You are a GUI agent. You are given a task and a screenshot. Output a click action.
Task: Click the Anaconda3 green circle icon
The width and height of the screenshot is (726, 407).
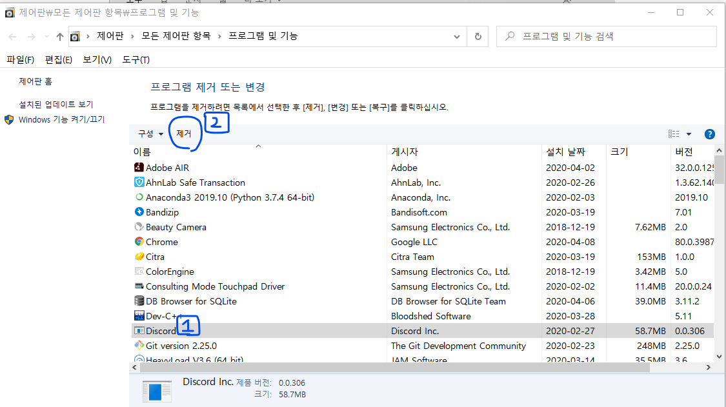point(139,197)
